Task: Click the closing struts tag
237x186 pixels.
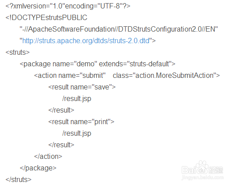Action: (x=18, y=180)
